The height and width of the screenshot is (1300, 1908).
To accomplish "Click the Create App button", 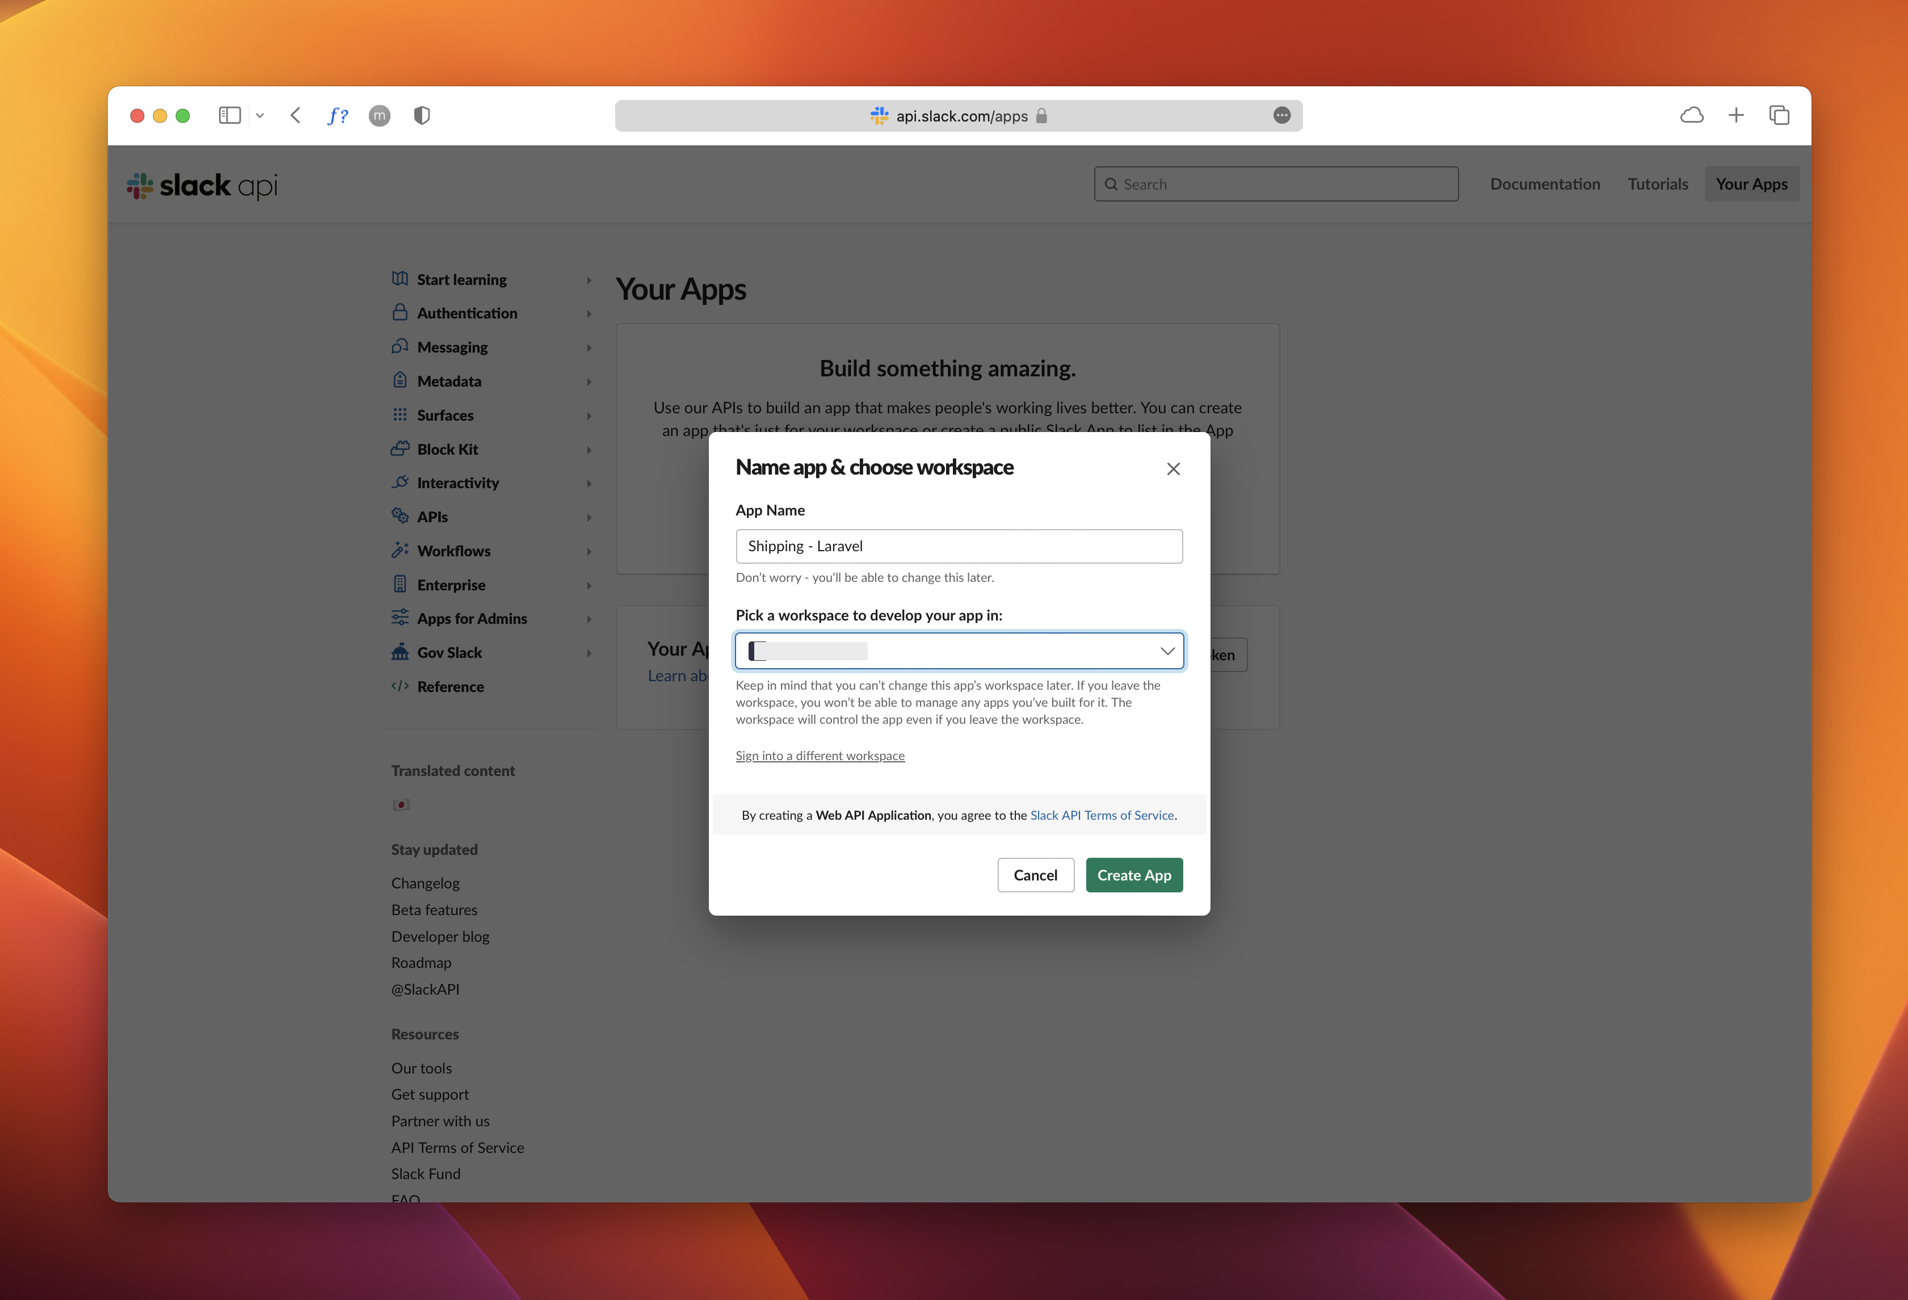I will pos(1134,875).
